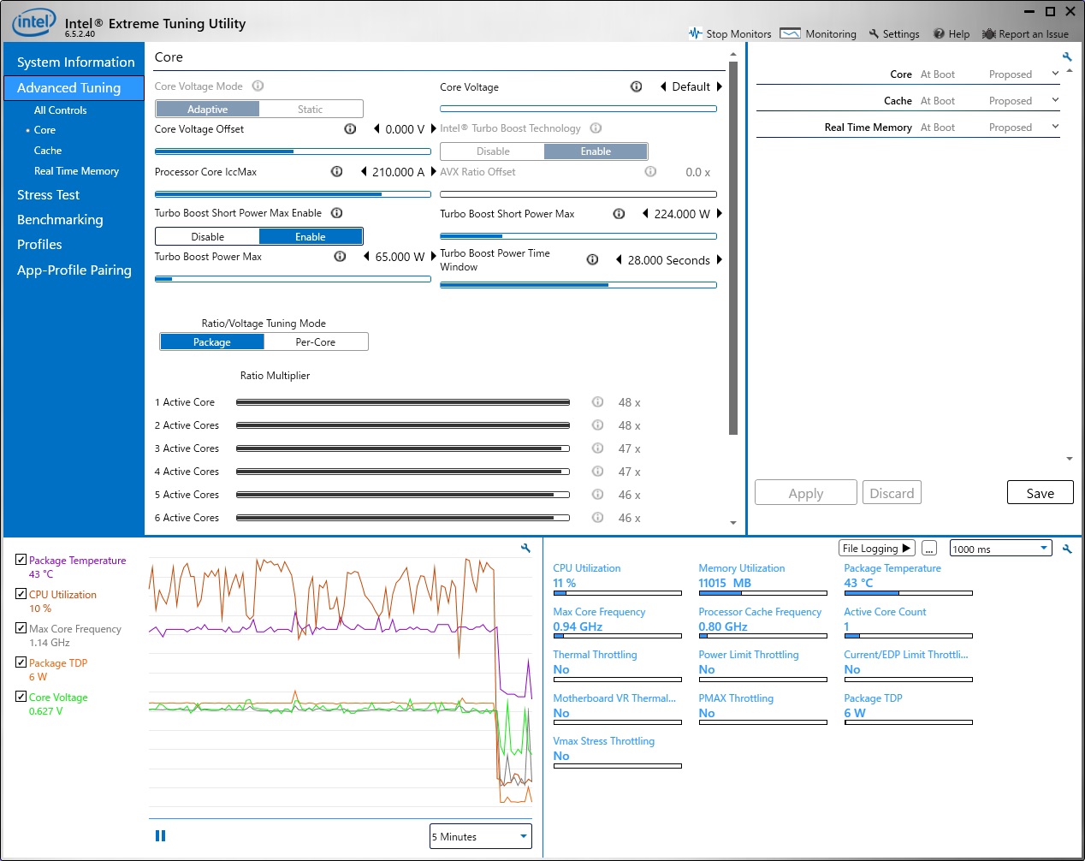Decrease Processor Core IccMax with left arrow

[363, 171]
